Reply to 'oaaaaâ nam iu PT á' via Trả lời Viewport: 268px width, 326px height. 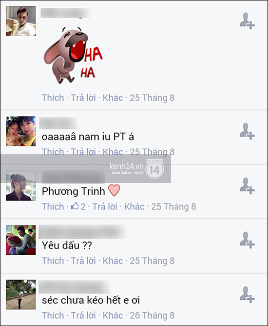pyautogui.click(x=83, y=152)
